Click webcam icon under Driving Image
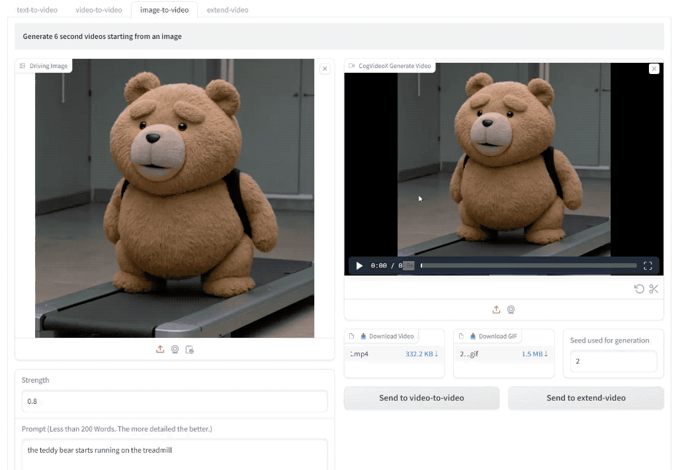680x470 pixels. (x=175, y=350)
